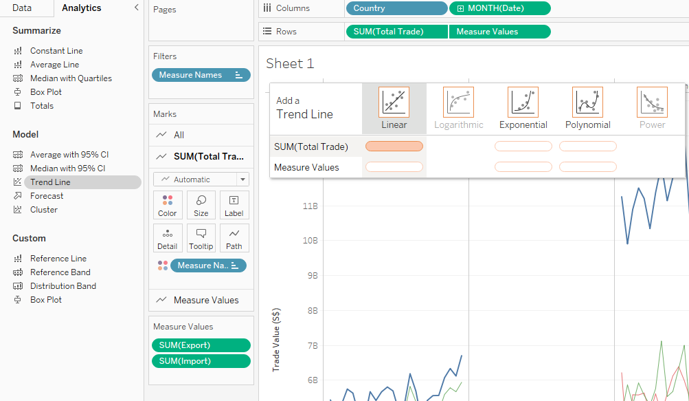The image size is (689, 401).
Task: Select Forecast in the Model section
Action: (x=47, y=196)
